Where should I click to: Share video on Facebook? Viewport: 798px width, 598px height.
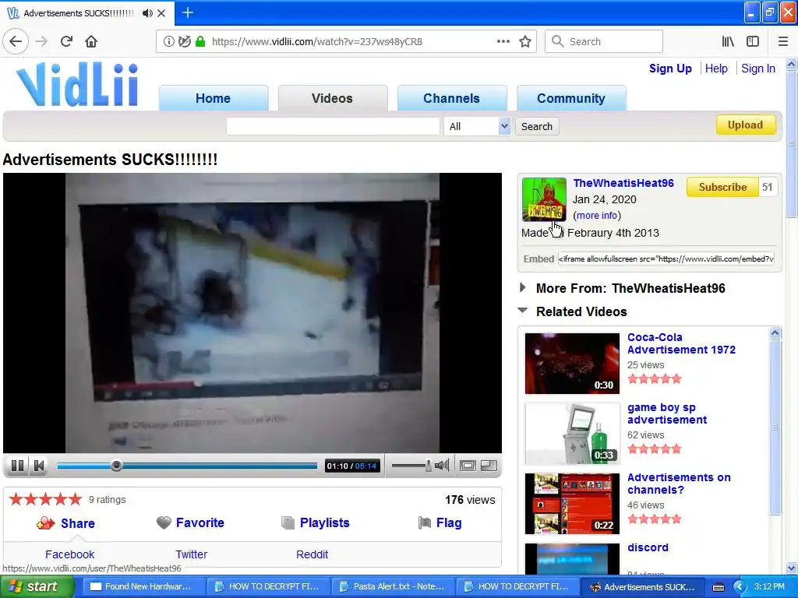click(69, 554)
